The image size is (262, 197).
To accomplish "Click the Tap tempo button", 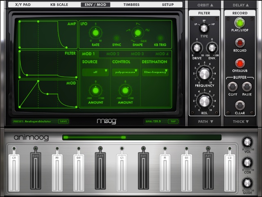I will [173, 121].
